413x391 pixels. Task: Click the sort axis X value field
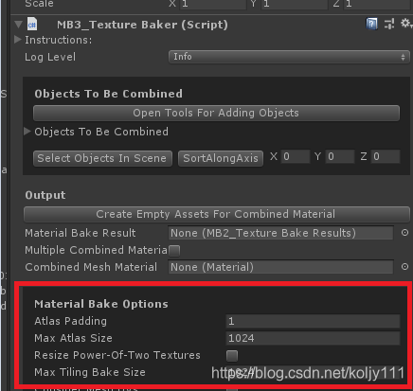pyautogui.click(x=296, y=156)
